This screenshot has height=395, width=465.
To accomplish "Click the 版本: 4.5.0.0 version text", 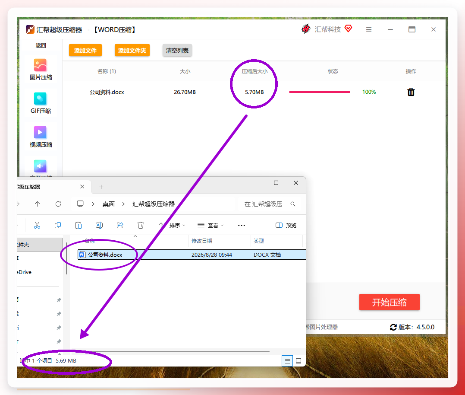I will [x=416, y=327].
